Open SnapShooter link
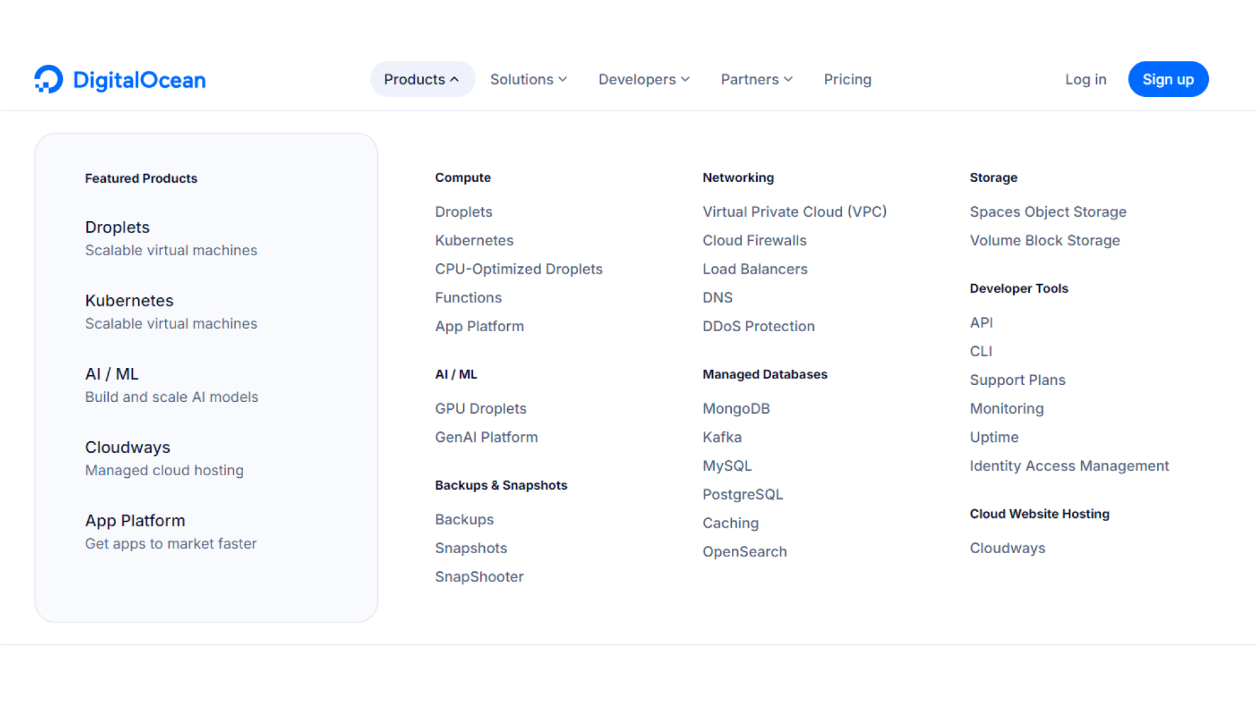The height and width of the screenshot is (707, 1258). [480, 577]
